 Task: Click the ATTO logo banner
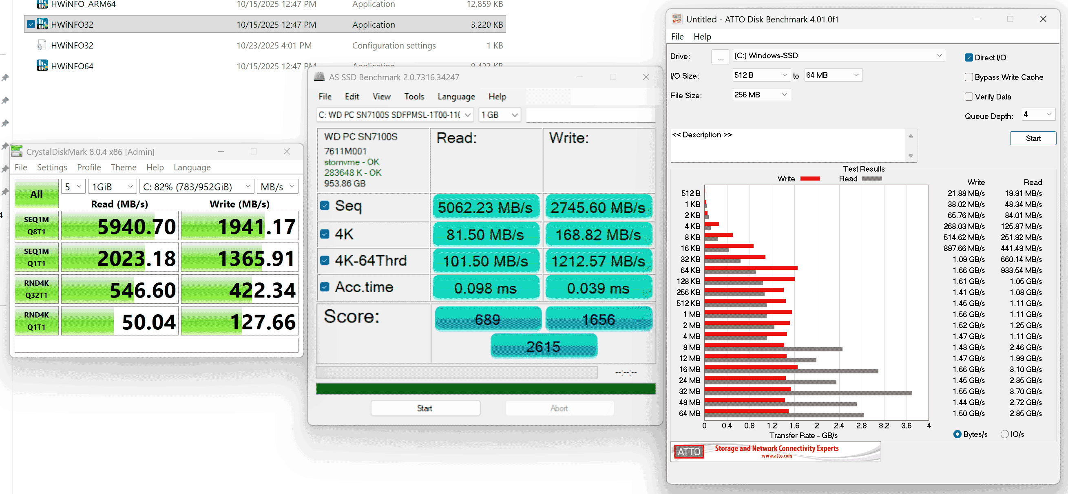pyautogui.click(x=775, y=451)
